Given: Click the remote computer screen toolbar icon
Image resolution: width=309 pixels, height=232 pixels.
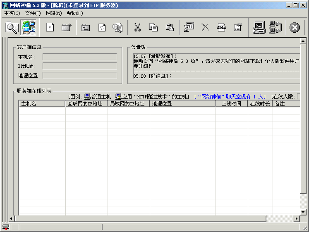Looking at the screenshot, I should coord(259,28).
